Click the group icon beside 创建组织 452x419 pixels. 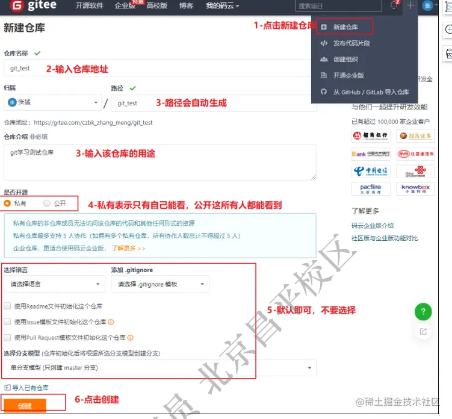pos(324,60)
